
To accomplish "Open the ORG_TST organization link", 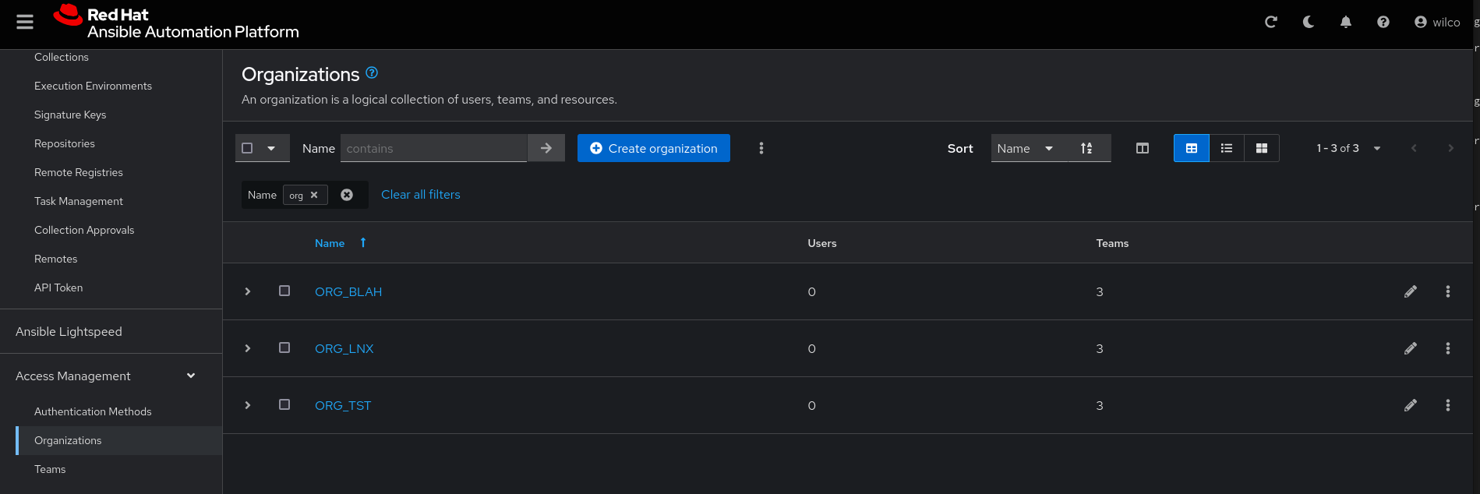I will click(x=343, y=405).
